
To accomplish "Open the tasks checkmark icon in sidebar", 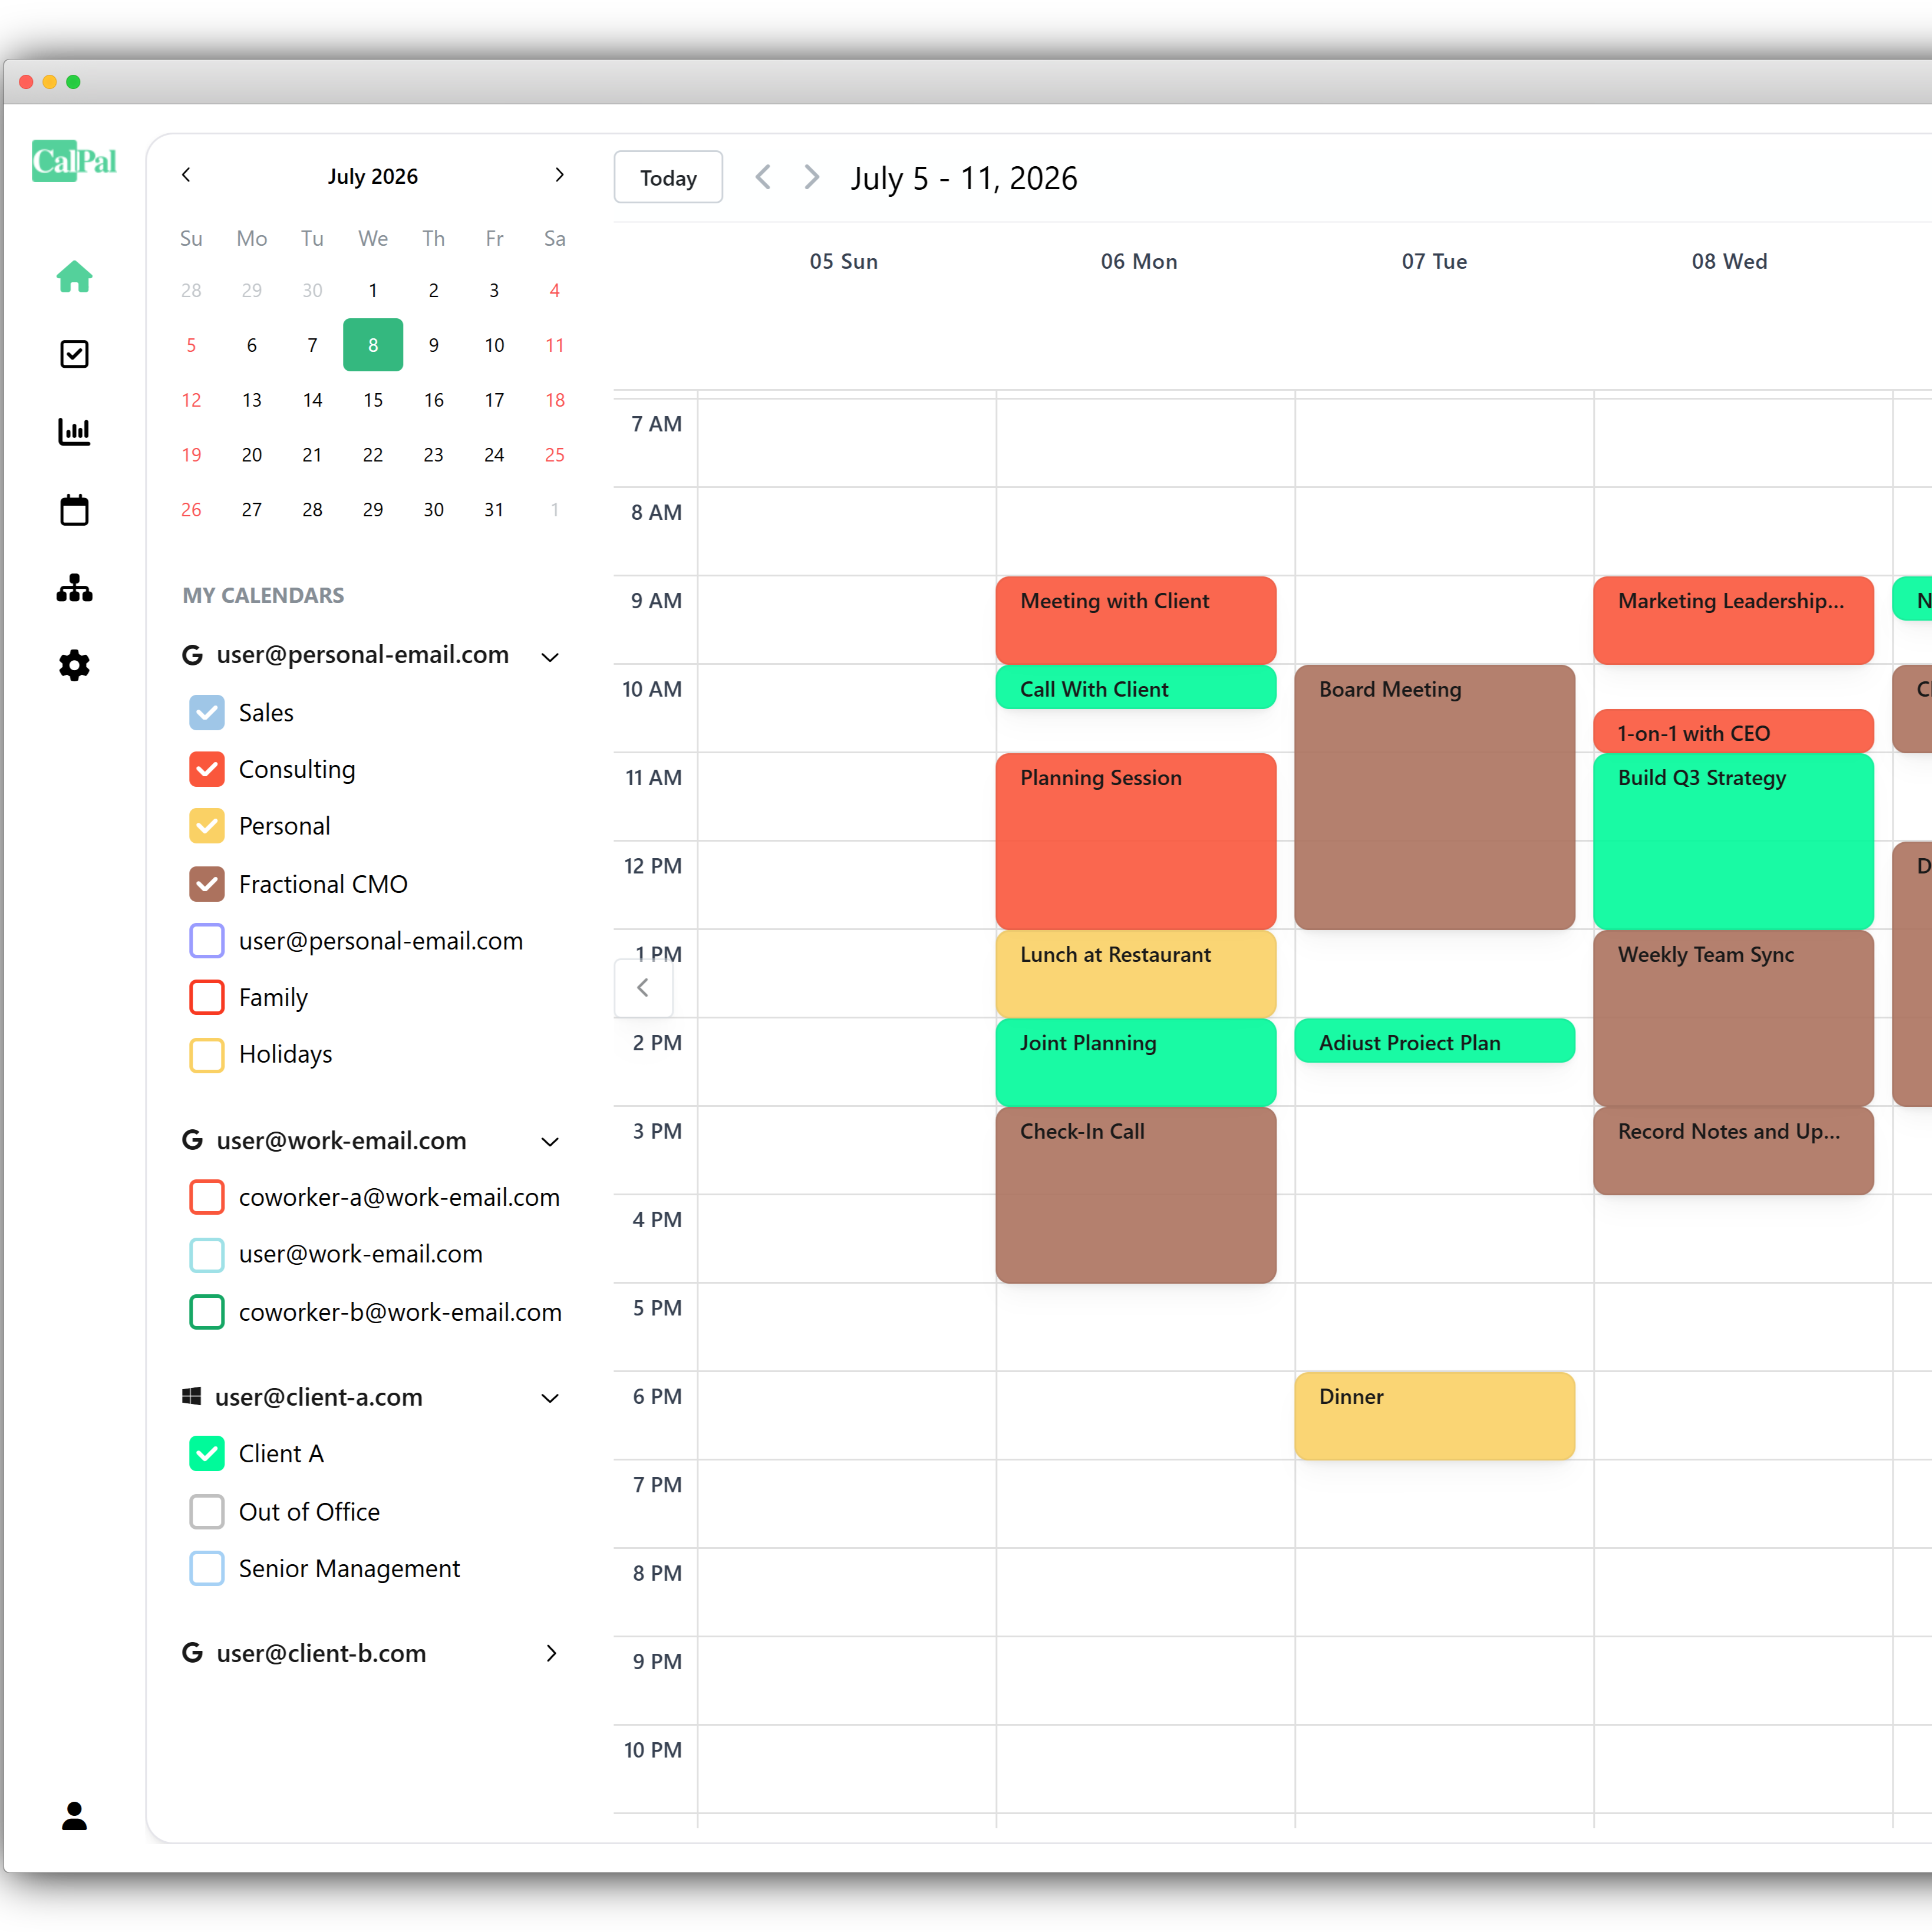I will coord(74,354).
